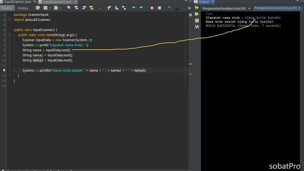This screenshot has height=171, width=304.
Task: Click the Find Selection toolbar icon
Action: (68, 8)
